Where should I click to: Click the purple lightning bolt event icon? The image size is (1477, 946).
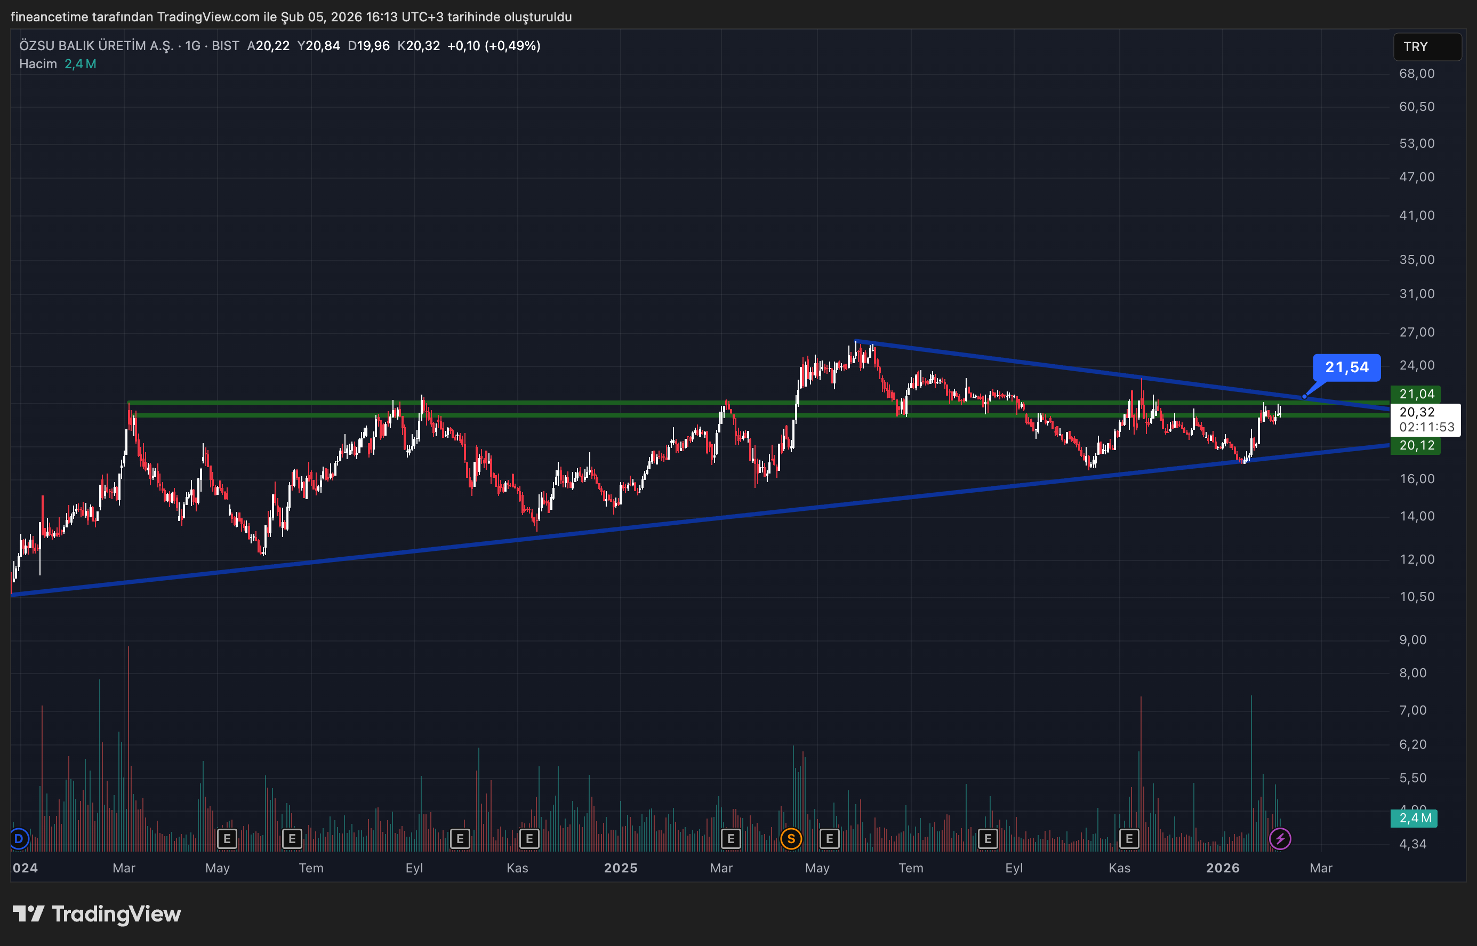click(x=1280, y=838)
